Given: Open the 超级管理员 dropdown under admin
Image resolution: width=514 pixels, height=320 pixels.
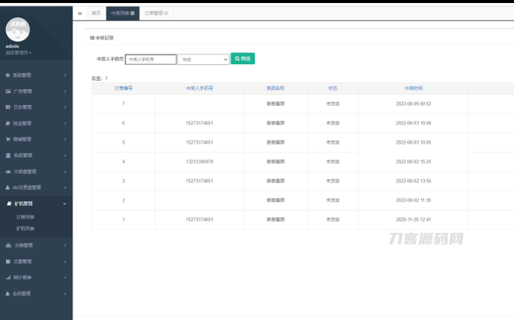Looking at the screenshot, I should [18, 52].
